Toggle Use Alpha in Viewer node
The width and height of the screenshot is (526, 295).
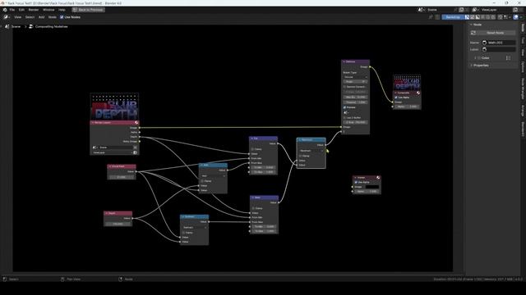click(x=356, y=182)
